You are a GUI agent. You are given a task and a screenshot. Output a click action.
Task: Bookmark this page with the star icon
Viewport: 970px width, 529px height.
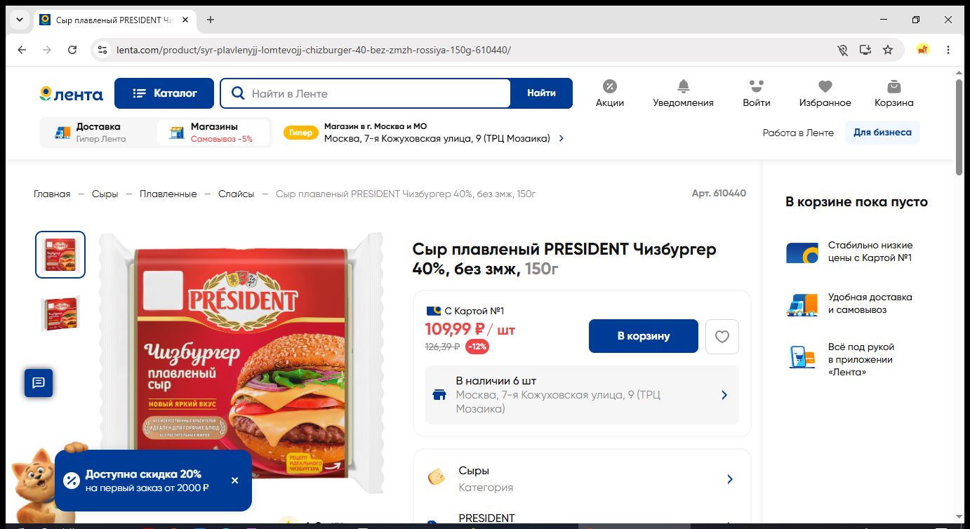(888, 50)
